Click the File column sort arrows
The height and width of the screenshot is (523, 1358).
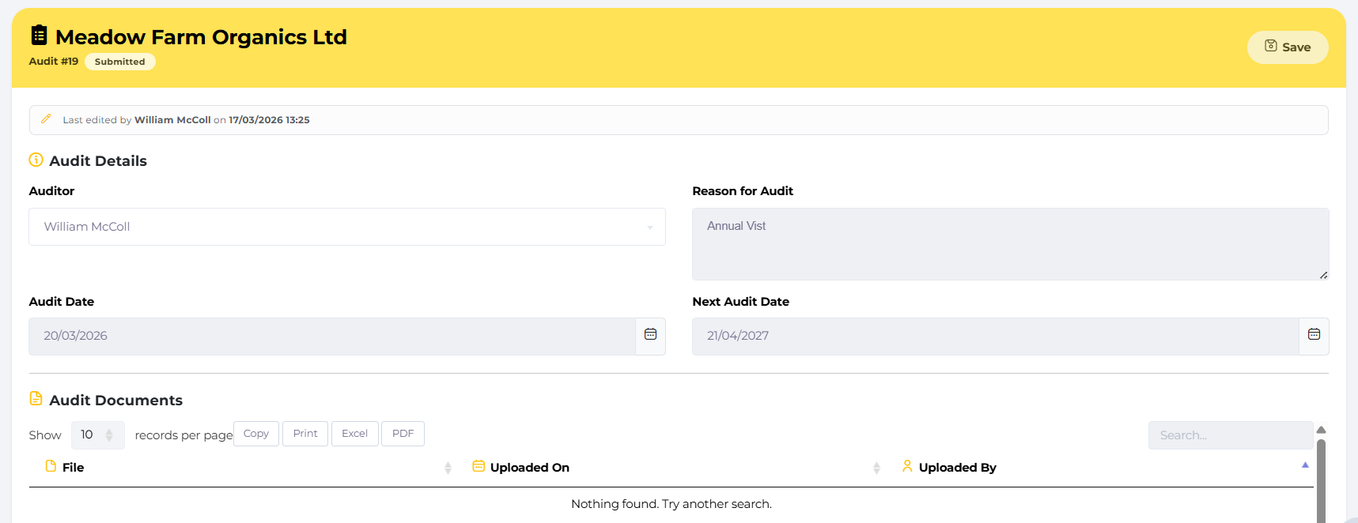coord(448,468)
